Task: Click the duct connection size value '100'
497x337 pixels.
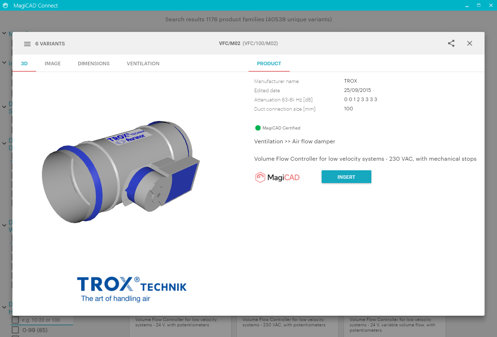Action: tap(349, 109)
